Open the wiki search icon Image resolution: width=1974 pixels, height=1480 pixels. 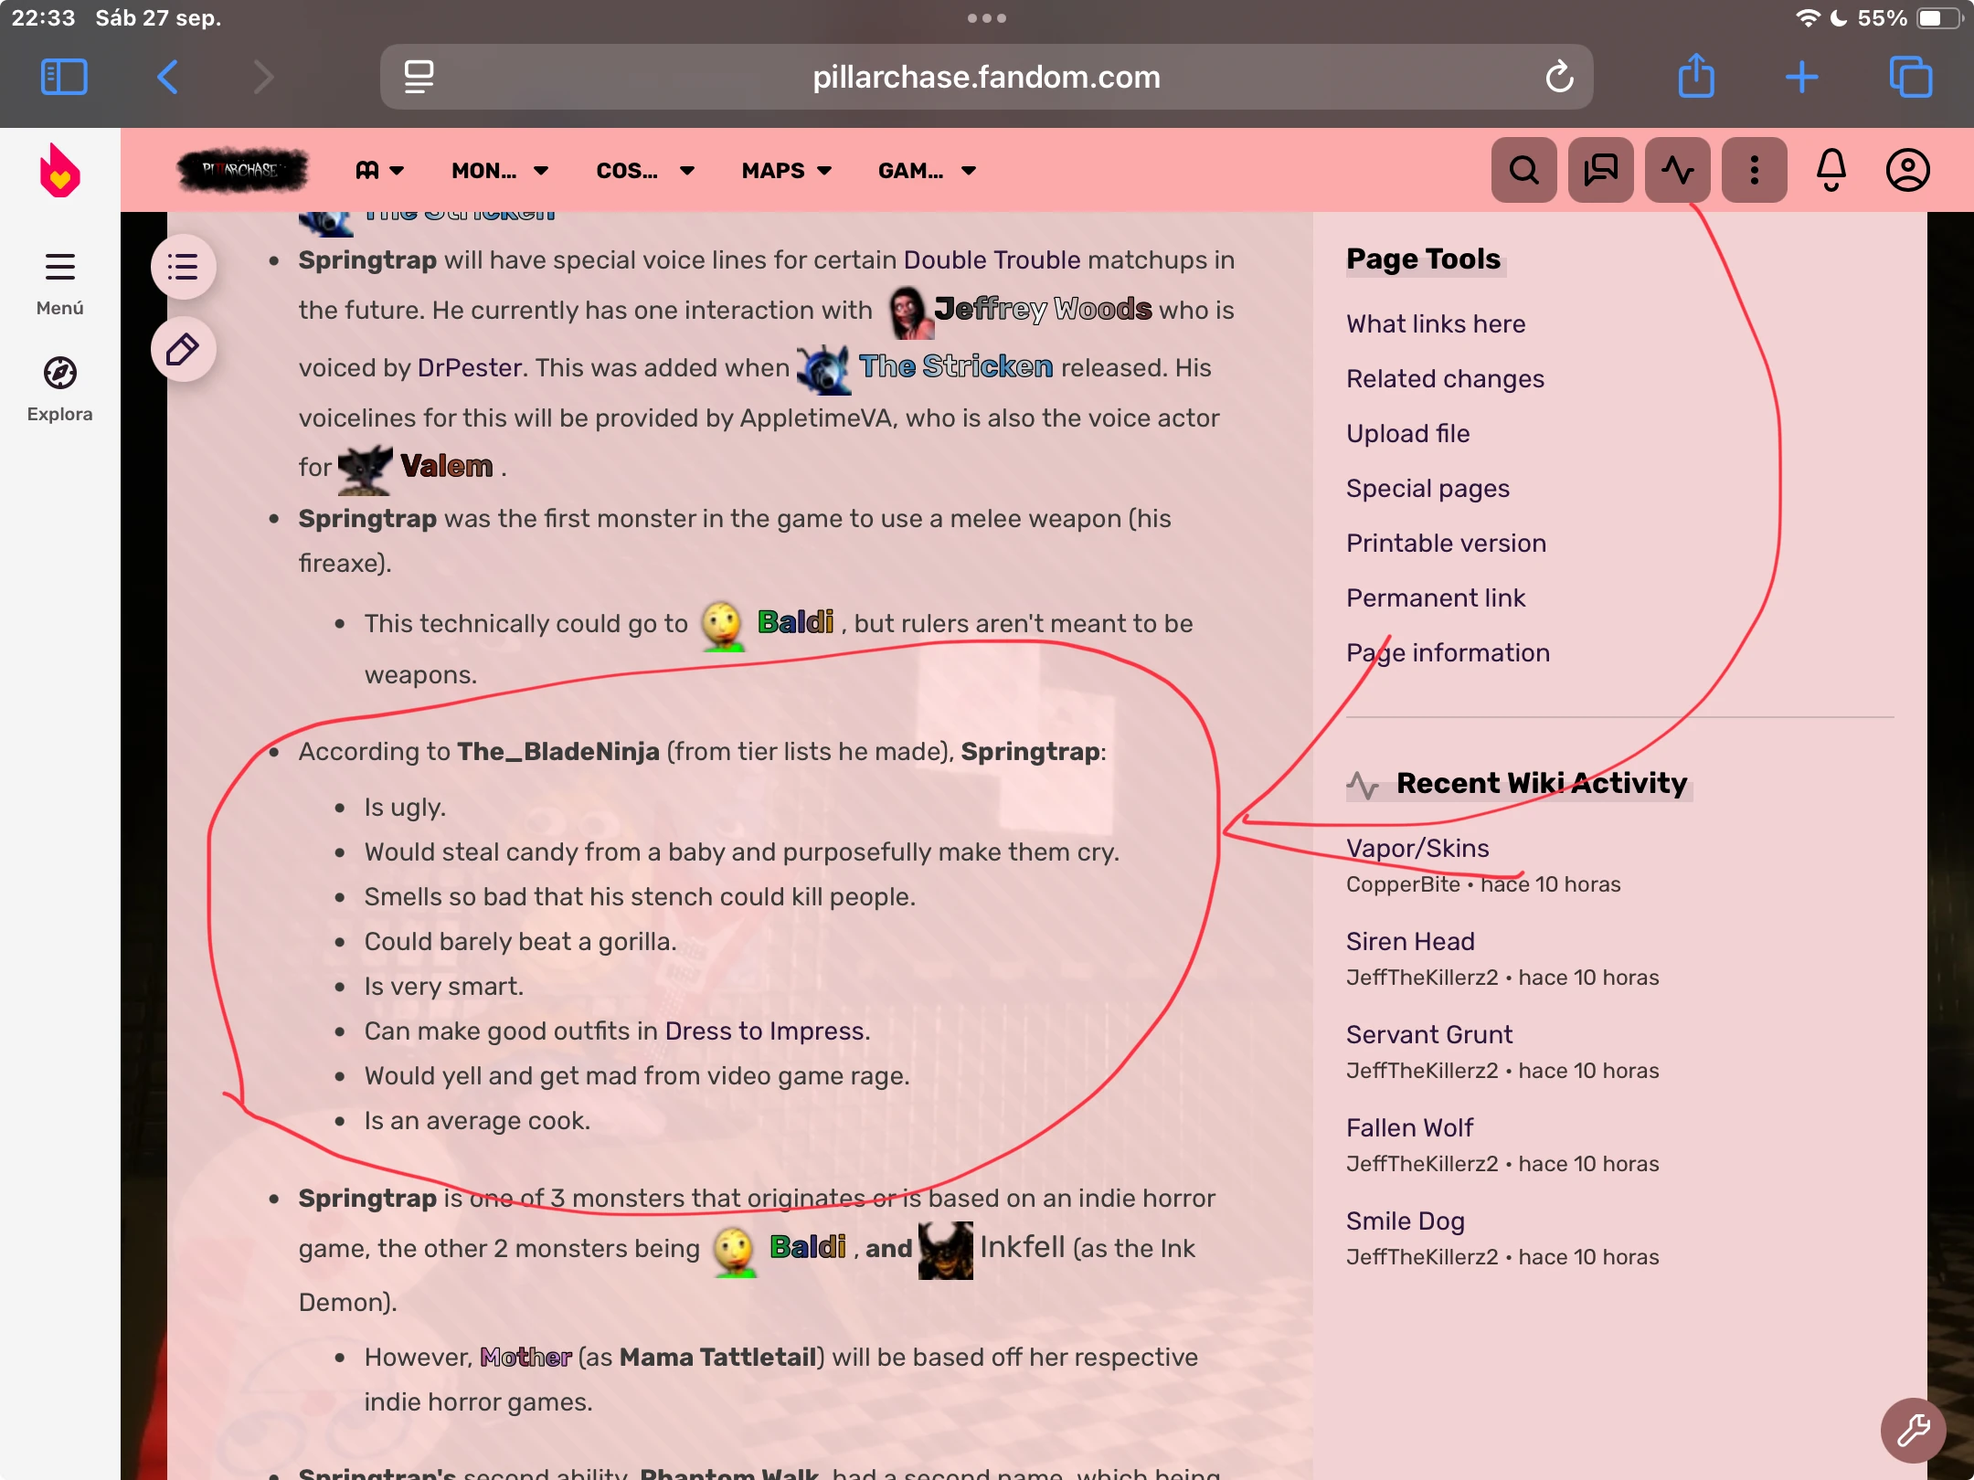click(1523, 170)
